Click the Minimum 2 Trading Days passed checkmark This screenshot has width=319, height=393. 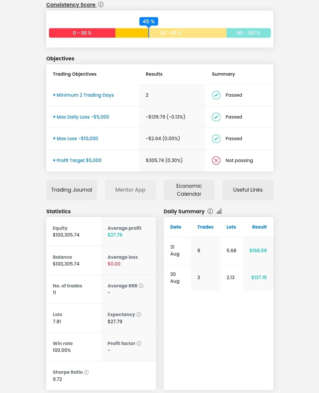click(216, 95)
